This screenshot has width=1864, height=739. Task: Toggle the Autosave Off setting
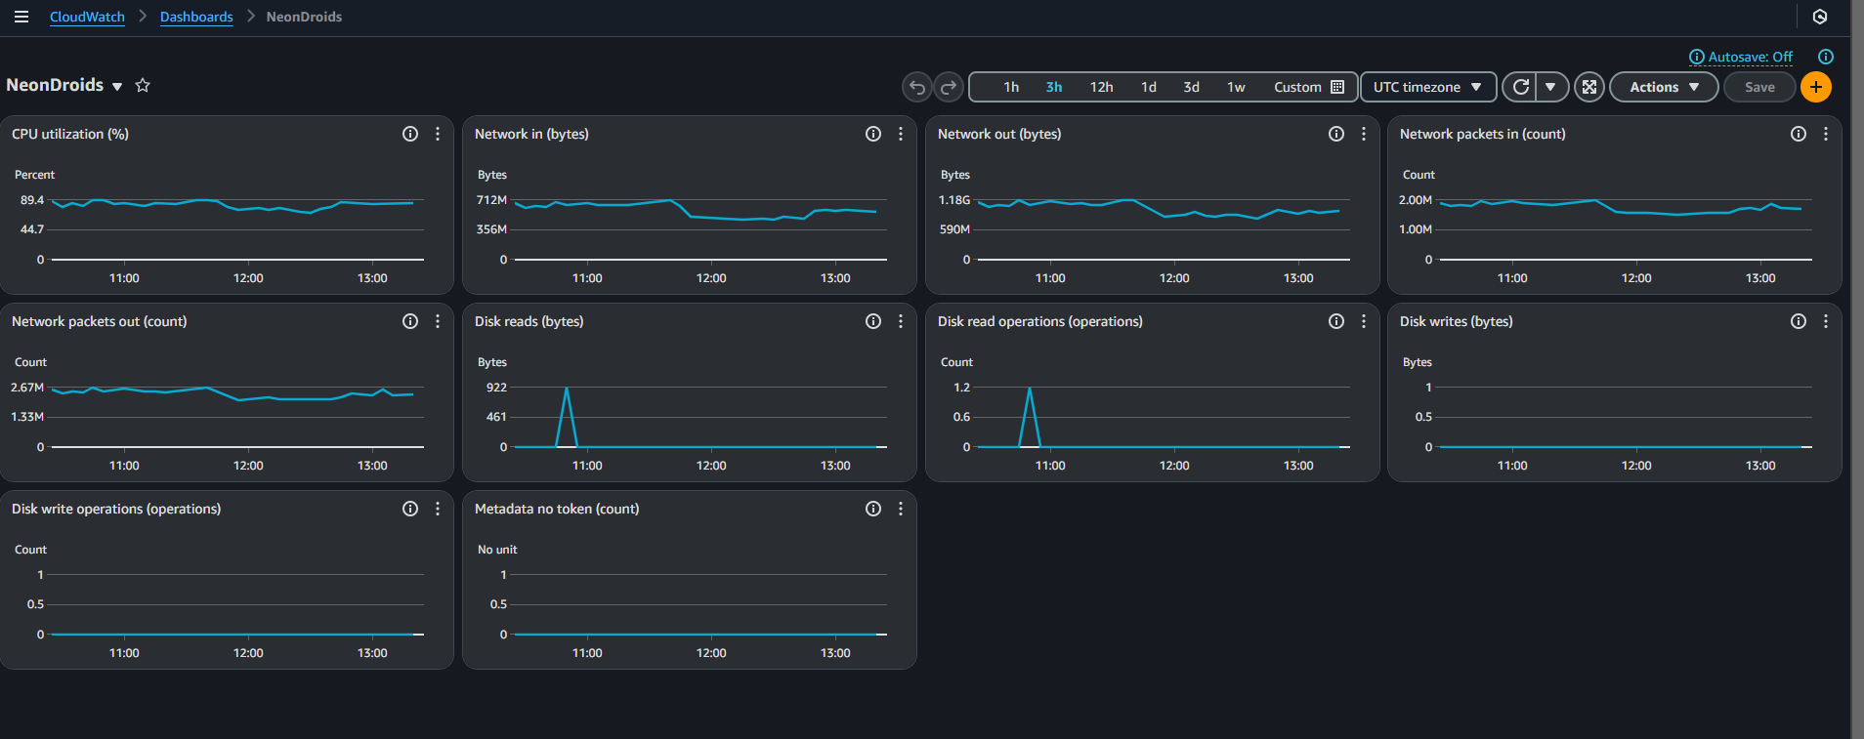point(1741,57)
